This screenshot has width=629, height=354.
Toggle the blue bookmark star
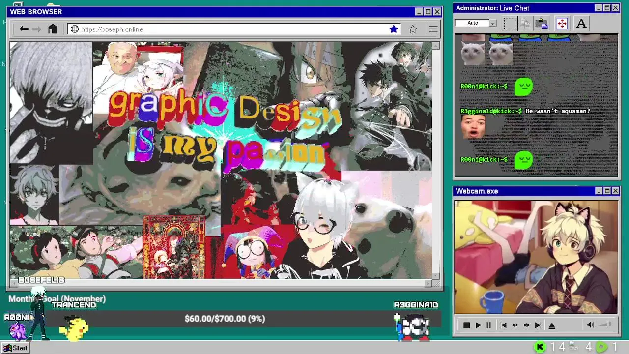[x=394, y=29]
